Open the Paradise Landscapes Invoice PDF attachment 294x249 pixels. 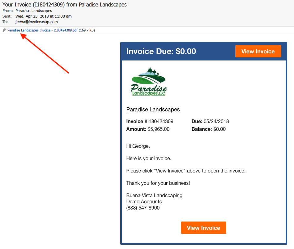(42, 30)
